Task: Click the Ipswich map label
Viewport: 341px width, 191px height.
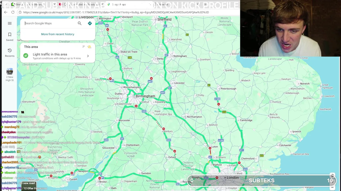Action: click(x=297, y=132)
